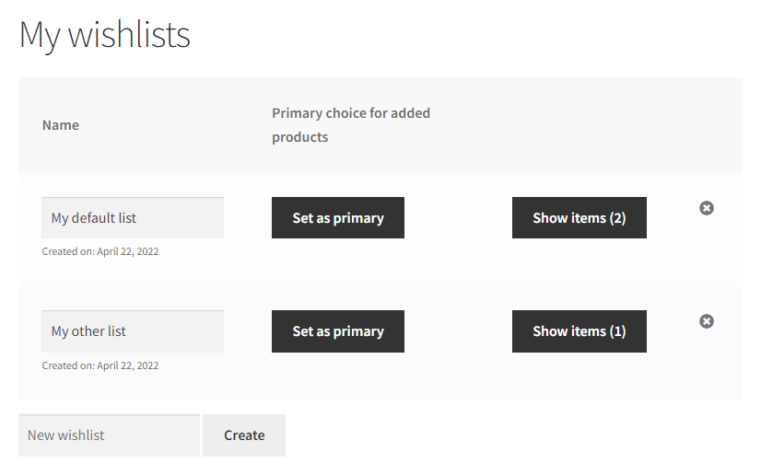
Task: Hit the X icon beside Show items (1)
Action: point(707,321)
